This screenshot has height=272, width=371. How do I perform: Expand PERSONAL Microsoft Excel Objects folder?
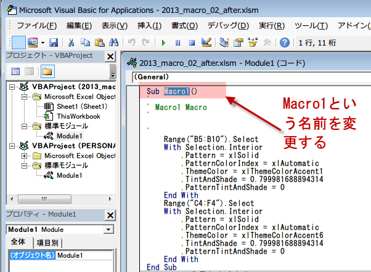[24, 156]
